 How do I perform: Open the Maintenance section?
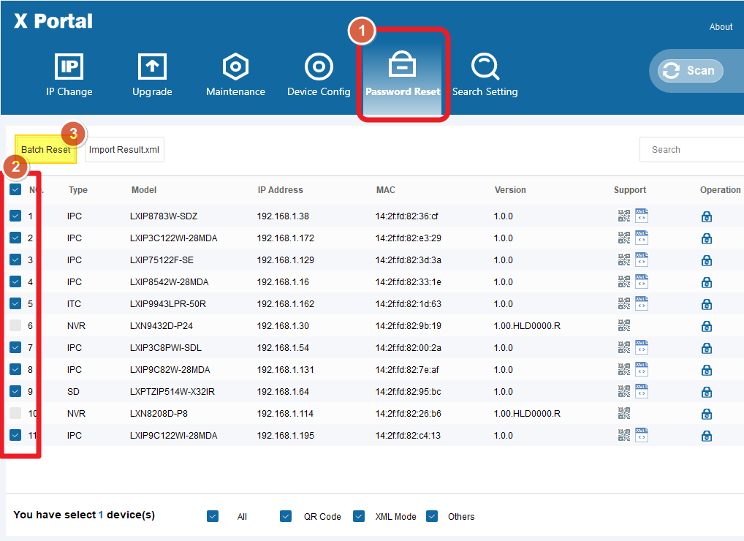pyautogui.click(x=235, y=75)
